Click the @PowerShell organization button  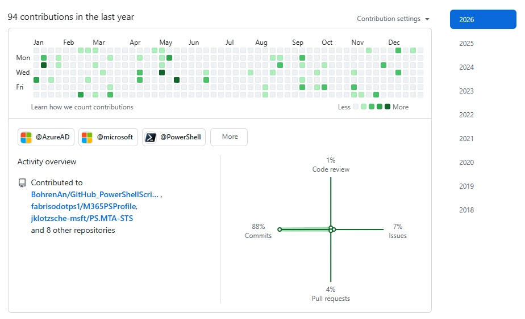pyautogui.click(x=173, y=137)
